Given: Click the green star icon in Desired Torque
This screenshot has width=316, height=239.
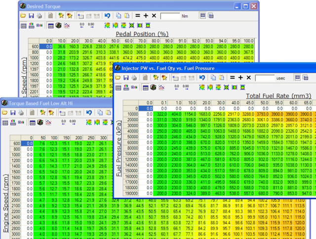Looking at the screenshot, I should click(61, 15).
